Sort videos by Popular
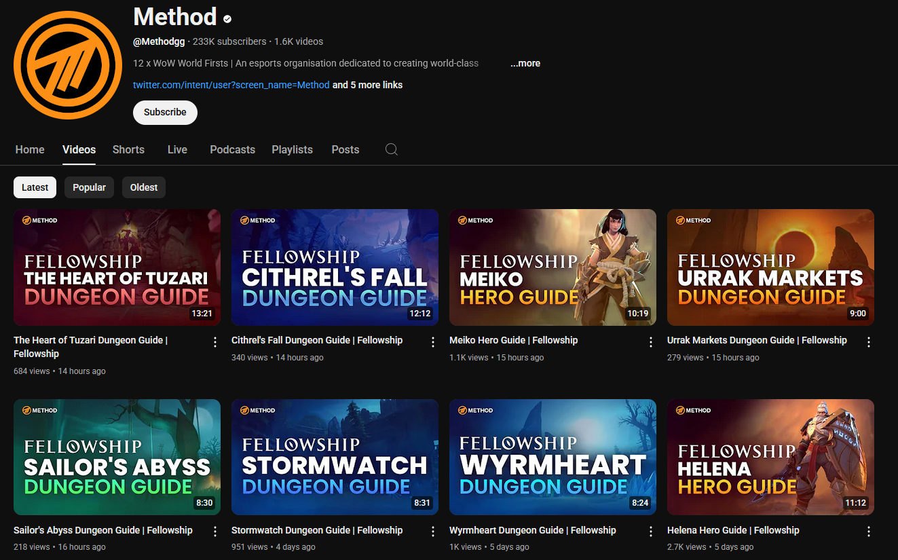The height and width of the screenshot is (560, 898). point(89,187)
